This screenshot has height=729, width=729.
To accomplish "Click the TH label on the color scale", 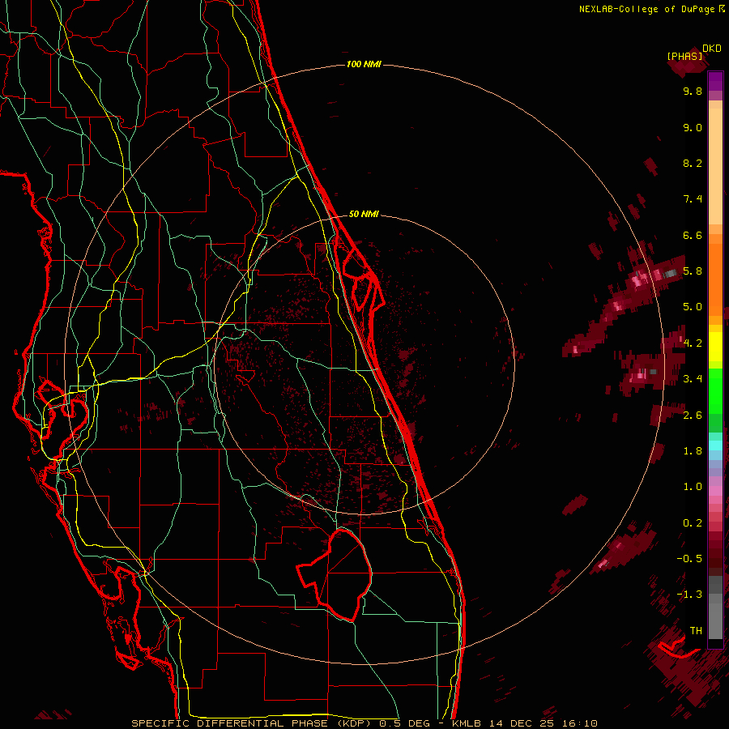I will [x=696, y=631].
